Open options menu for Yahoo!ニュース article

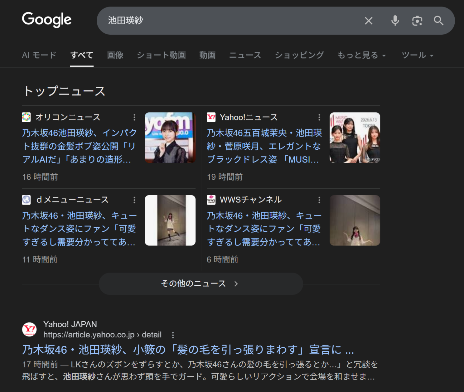click(x=319, y=117)
